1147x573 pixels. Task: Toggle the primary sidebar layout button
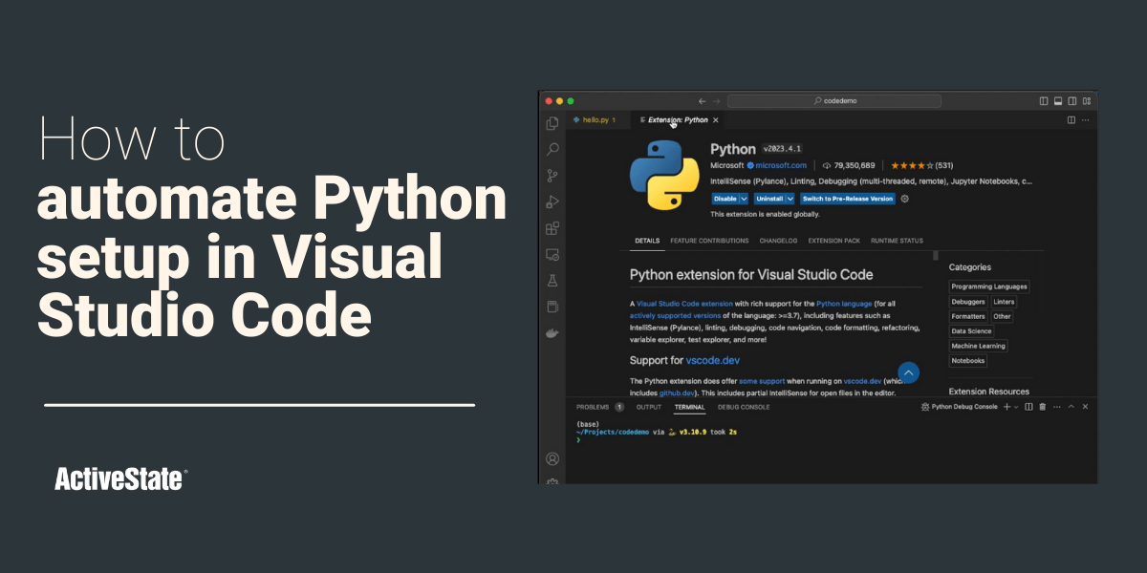coord(1043,101)
